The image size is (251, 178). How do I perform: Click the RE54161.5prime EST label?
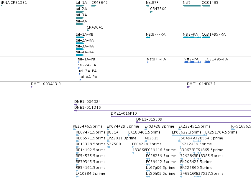click(x=91, y=168)
